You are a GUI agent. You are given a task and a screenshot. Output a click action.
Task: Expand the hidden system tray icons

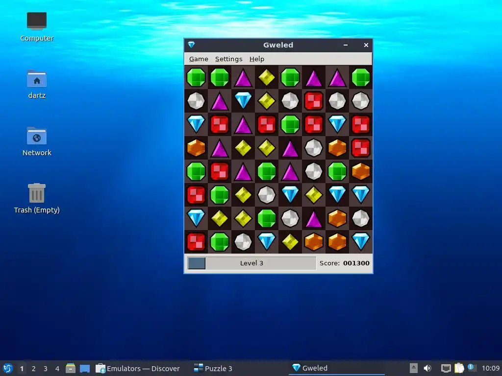click(x=414, y=368)
